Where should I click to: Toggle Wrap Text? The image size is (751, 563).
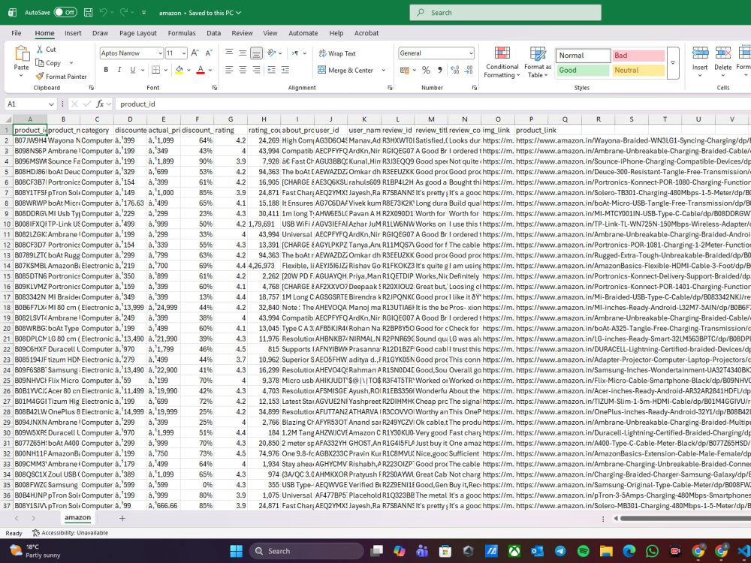pyautogui.click(x=337, y=53)
